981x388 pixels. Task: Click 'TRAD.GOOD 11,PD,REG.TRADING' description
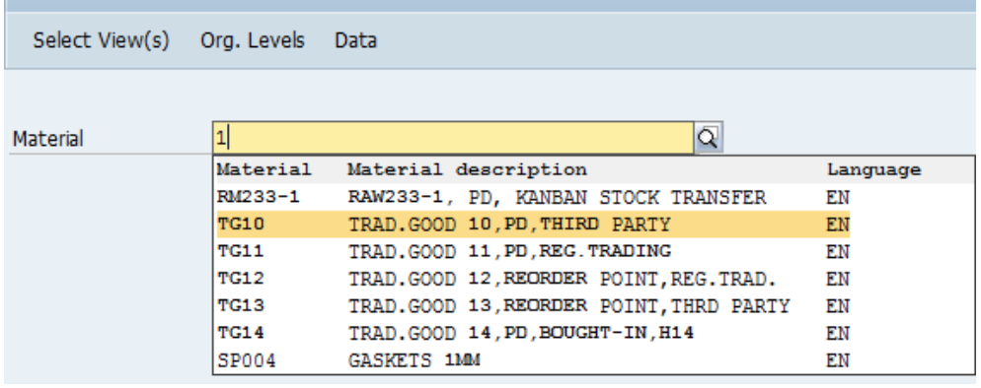[x=509, y=251]
